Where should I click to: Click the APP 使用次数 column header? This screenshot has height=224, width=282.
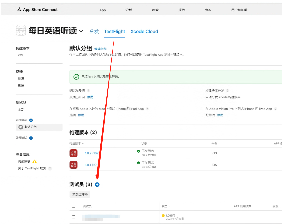243,206
